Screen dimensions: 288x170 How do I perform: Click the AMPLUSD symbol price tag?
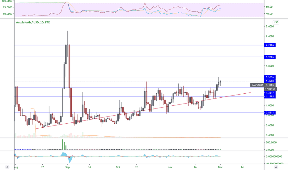pyautogui.click(x=257, y=85)
